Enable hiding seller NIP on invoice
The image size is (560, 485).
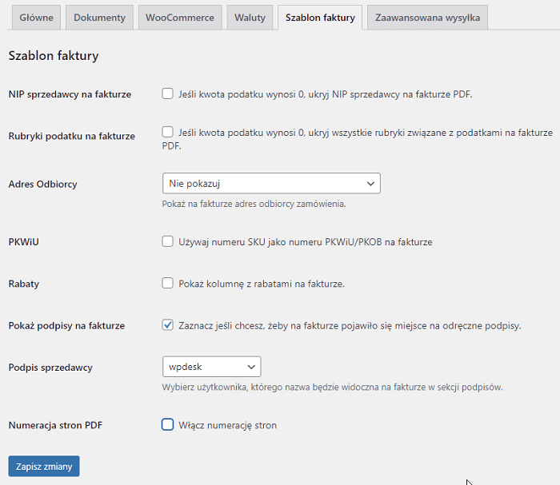pyautogui.click(x=167, y=93)
